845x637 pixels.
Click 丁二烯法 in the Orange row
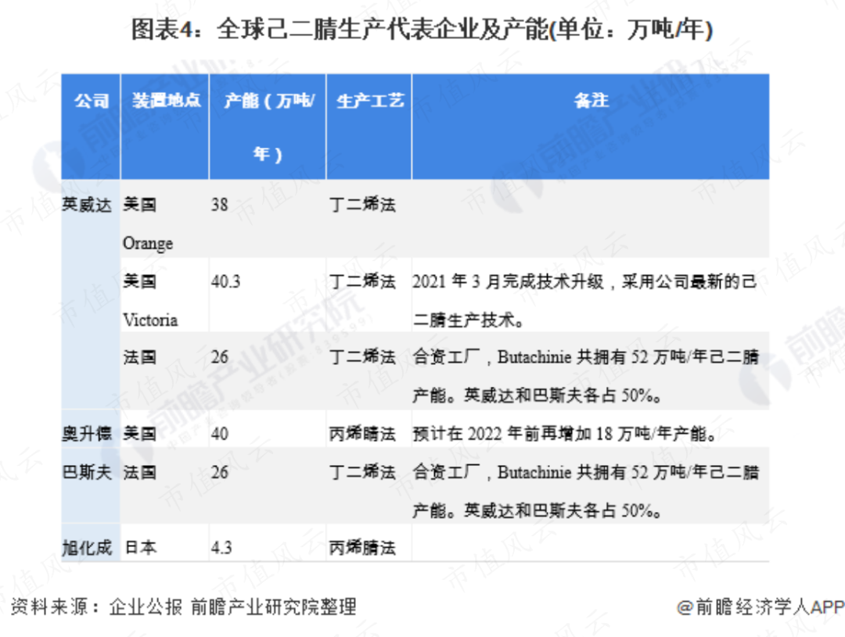(362, 205)
